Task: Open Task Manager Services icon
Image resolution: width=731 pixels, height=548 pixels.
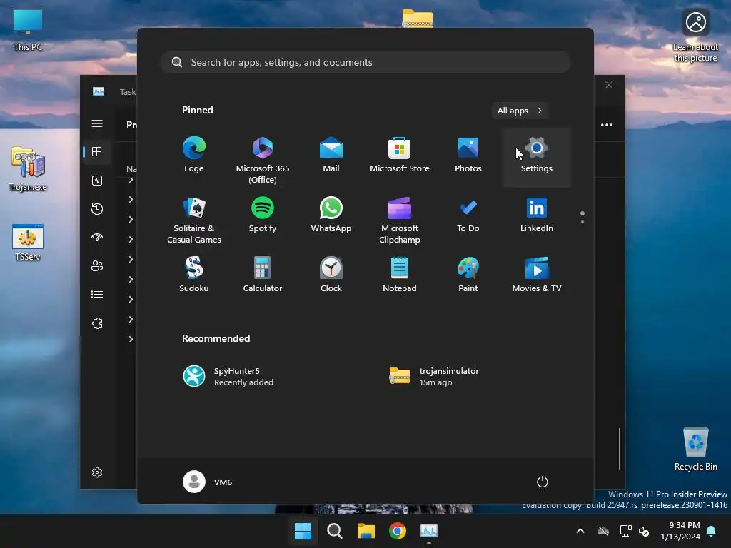Action: click(97, 323)
